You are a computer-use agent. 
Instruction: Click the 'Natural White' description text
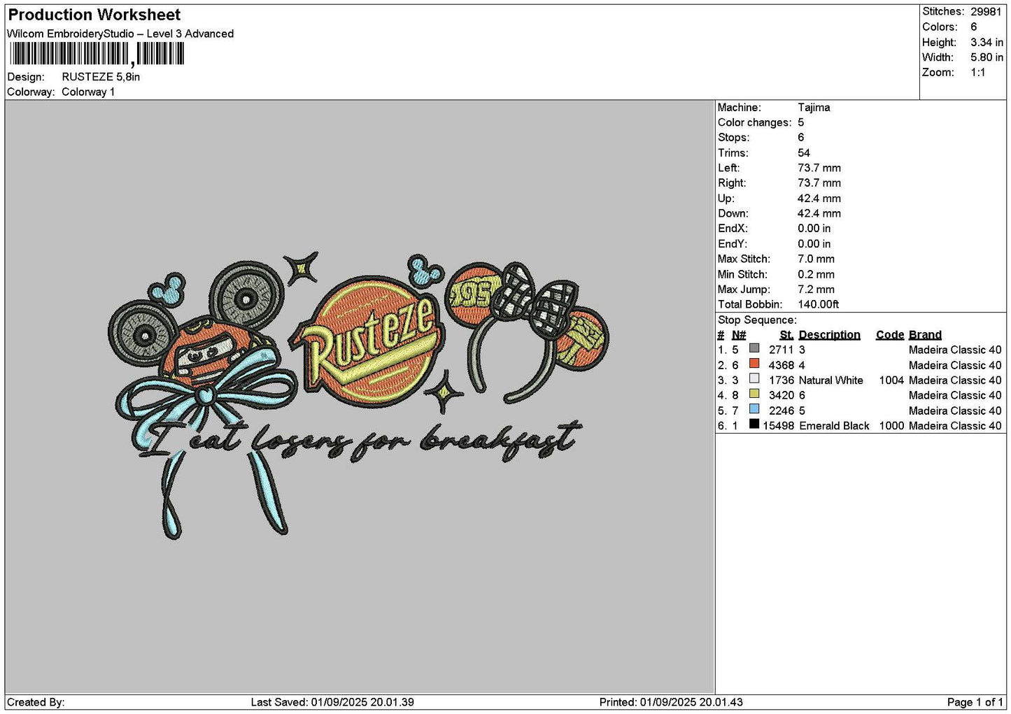pos(830,380)
